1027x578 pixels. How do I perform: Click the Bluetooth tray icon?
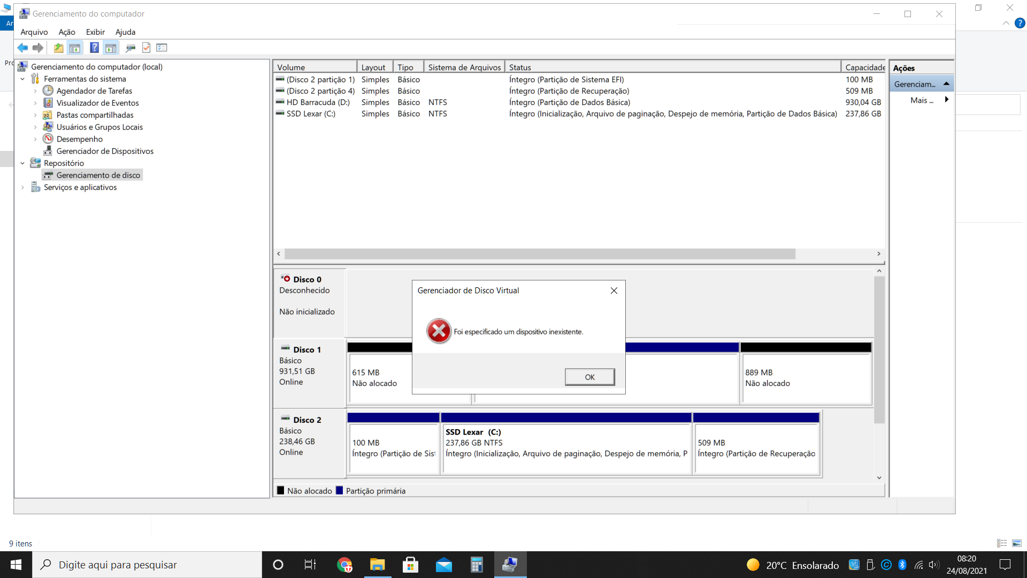click(902, 565)
